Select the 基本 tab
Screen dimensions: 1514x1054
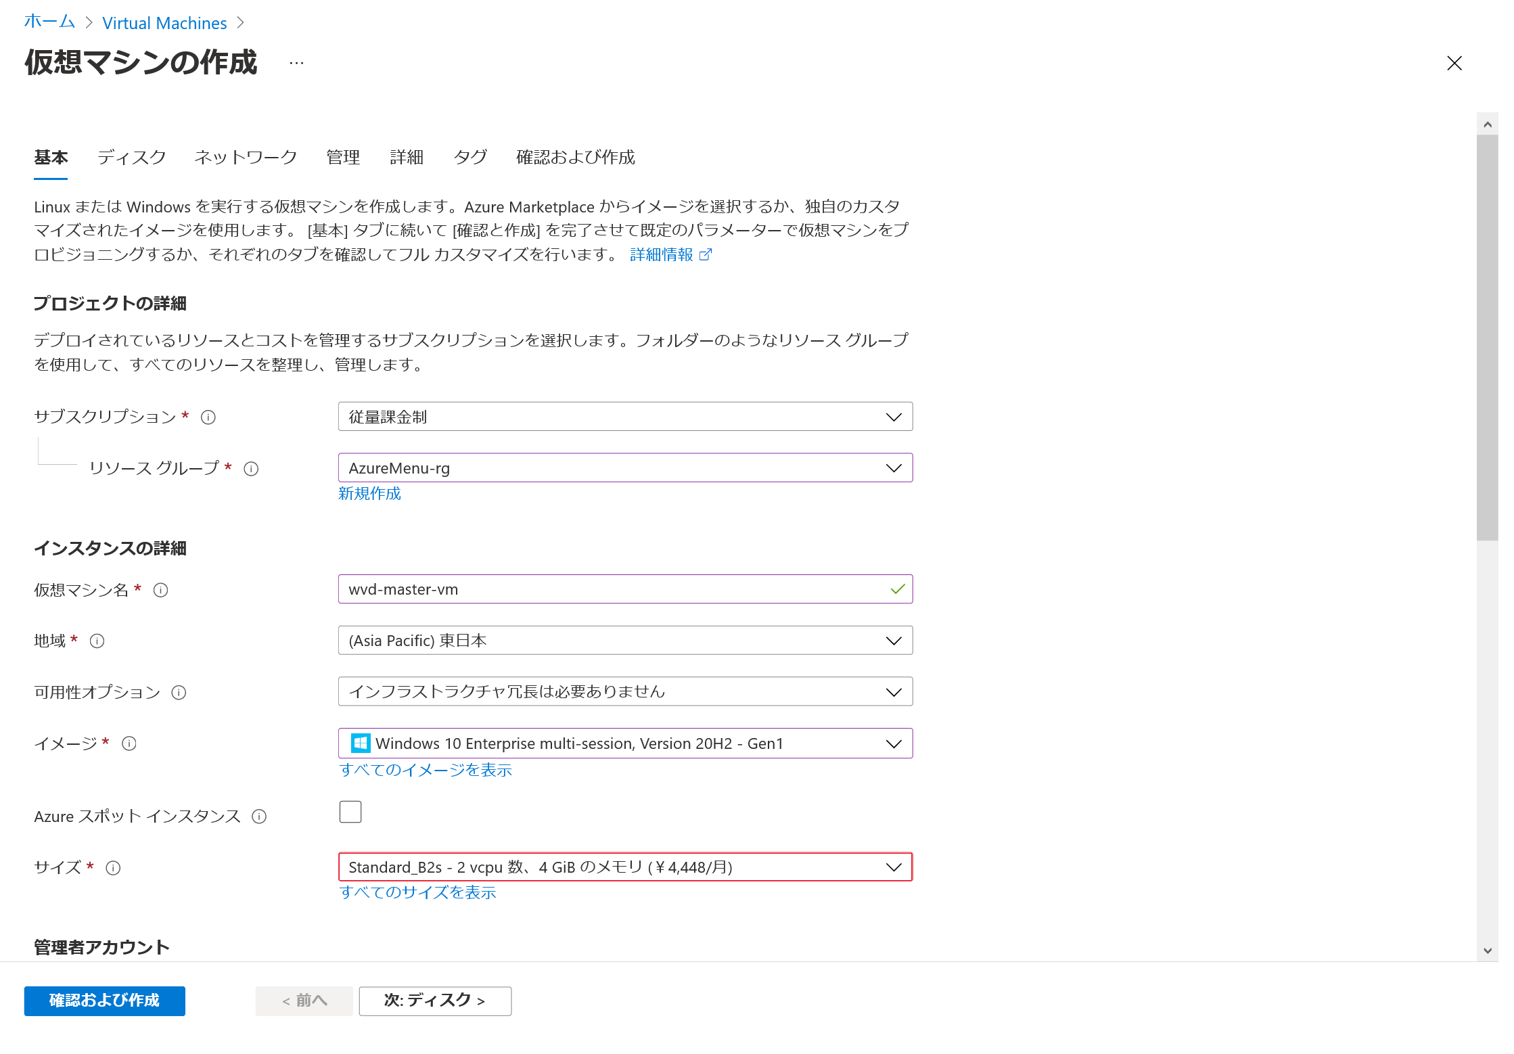[x=51, y=158]
